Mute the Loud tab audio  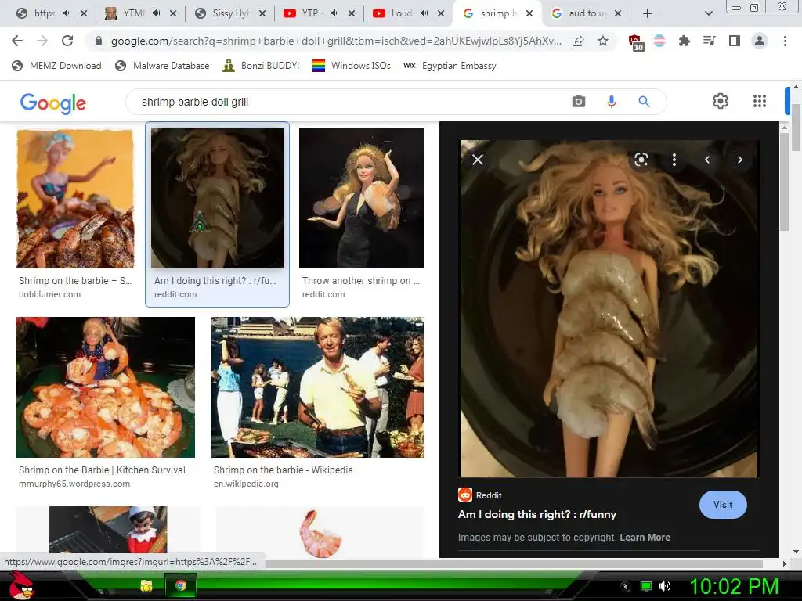coord(424,13)
